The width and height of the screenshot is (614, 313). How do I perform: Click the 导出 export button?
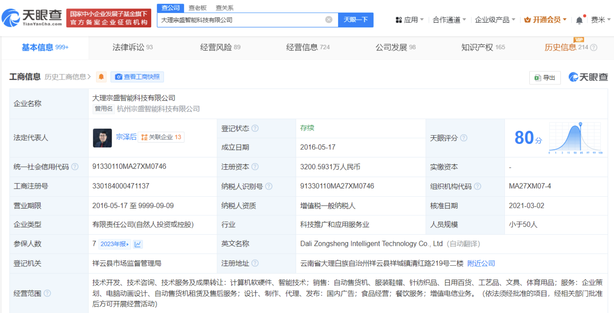(x=545, y=78)
